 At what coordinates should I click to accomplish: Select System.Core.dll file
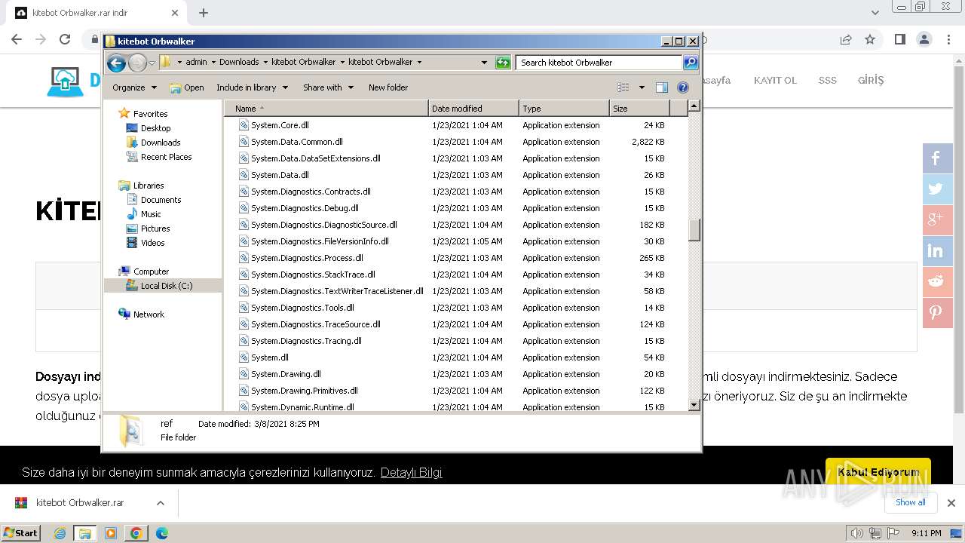click(x=280, y=125)
